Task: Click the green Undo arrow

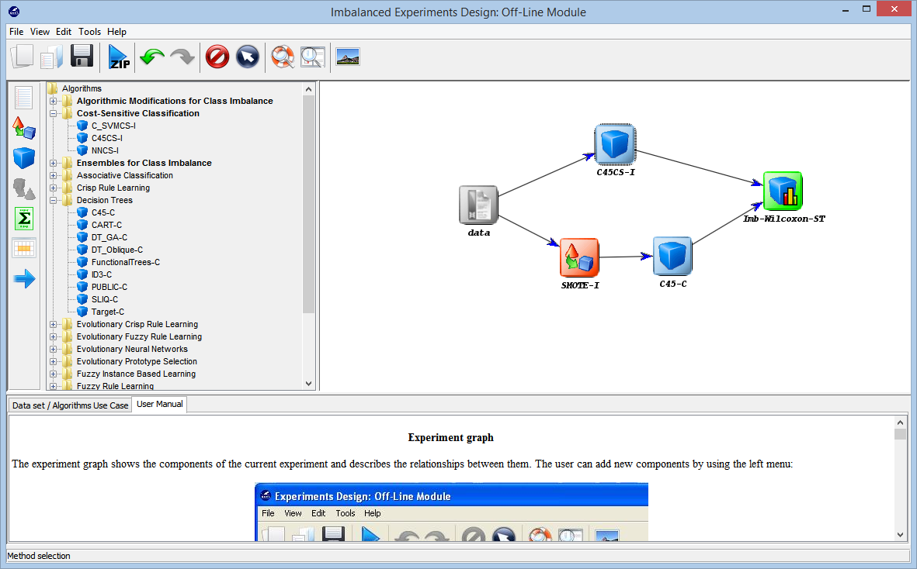Action: (x=152, y=57)
